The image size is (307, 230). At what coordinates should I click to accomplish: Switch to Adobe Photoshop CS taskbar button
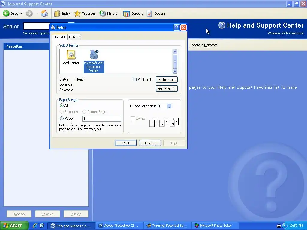tap(119, 226)
